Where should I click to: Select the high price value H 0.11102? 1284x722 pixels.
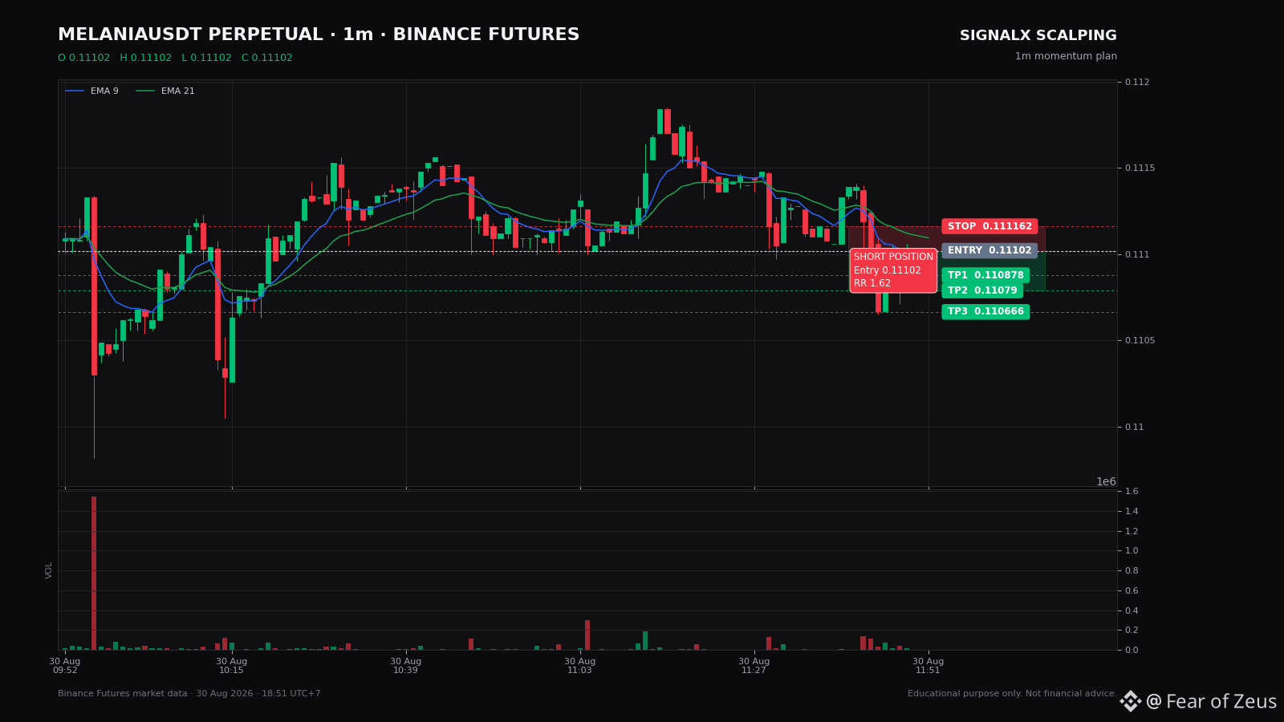coord(146,58)
